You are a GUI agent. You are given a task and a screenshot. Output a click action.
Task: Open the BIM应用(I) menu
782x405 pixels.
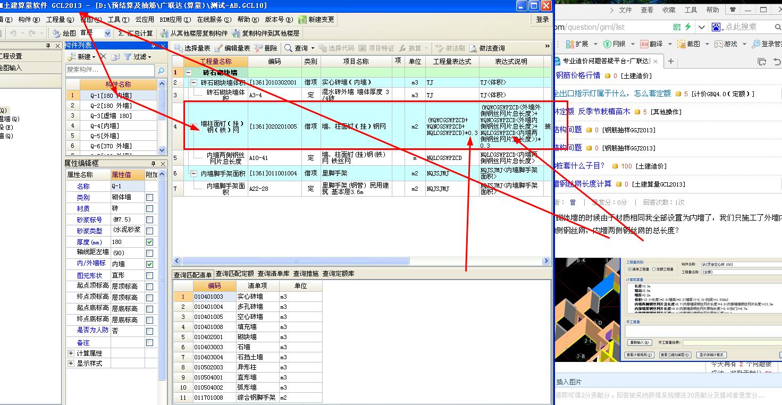tap(174, 20)
